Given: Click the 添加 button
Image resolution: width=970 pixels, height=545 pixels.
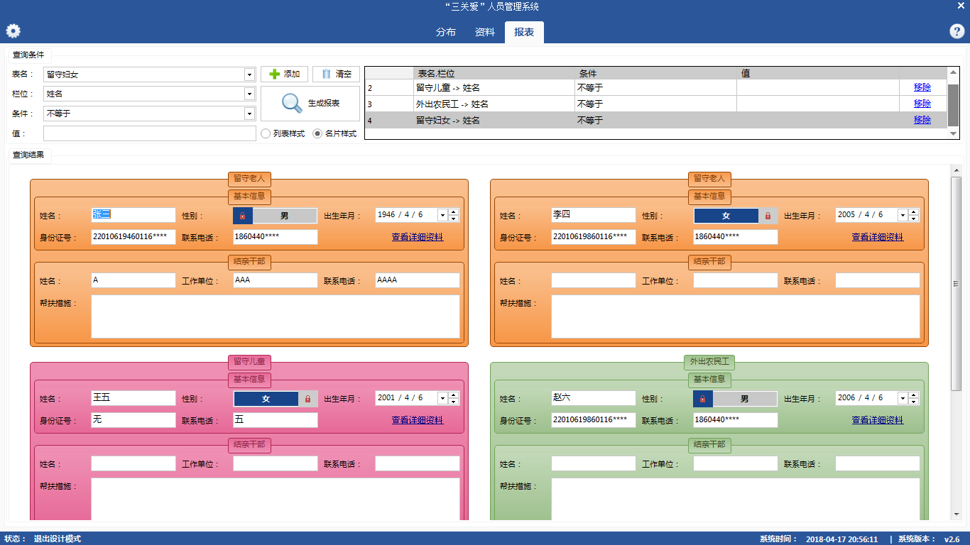Looking at the screenshot, I should click(284, 74).
